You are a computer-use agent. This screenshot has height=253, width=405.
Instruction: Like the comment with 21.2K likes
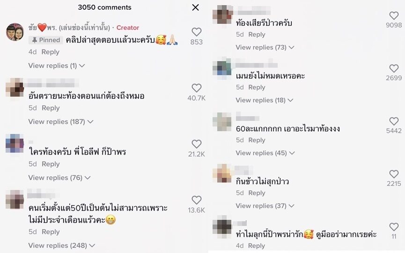tap(197, 144)
